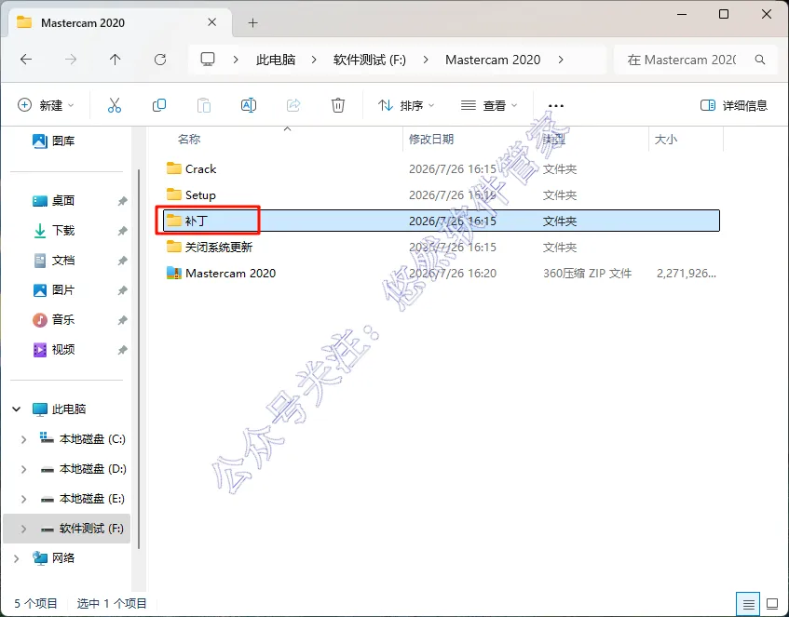Select the 关闭系统更新 folder
This screenshot has width=789, height=617.
[442, 247]
